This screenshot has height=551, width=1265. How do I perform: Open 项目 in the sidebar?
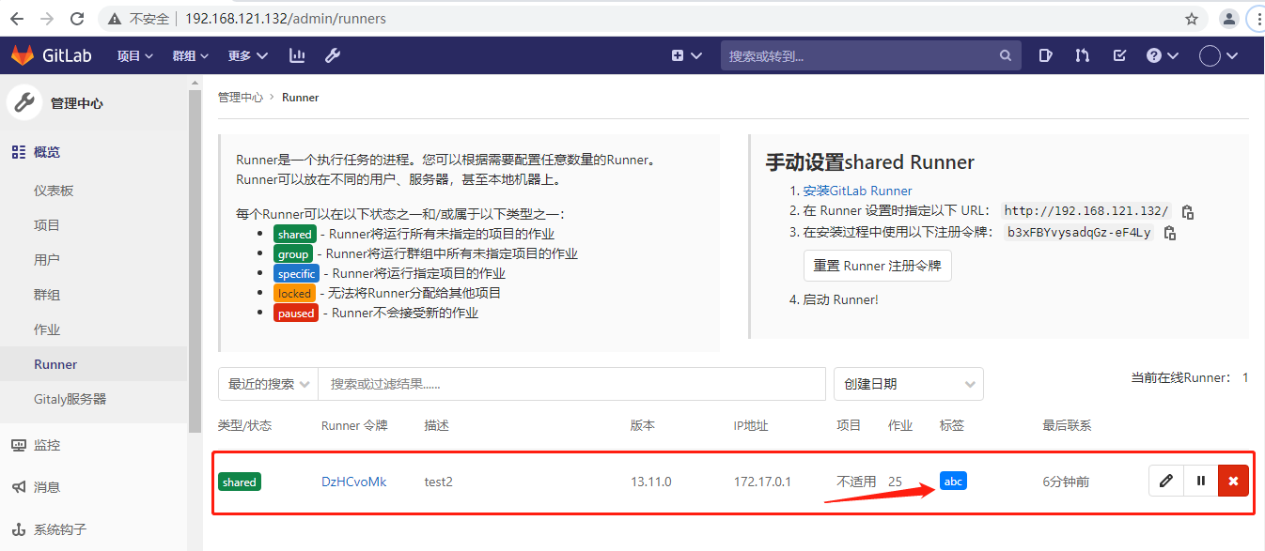tap(47, 225)
